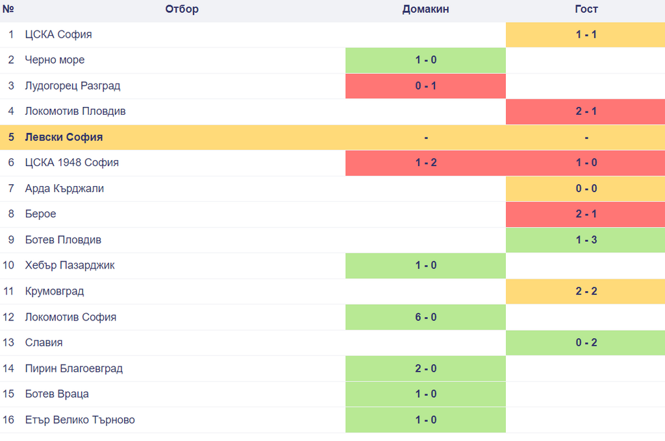The image size is (665, 441).
Task: Click the highlighted Левски София row name
Action: tap(64, 137)
